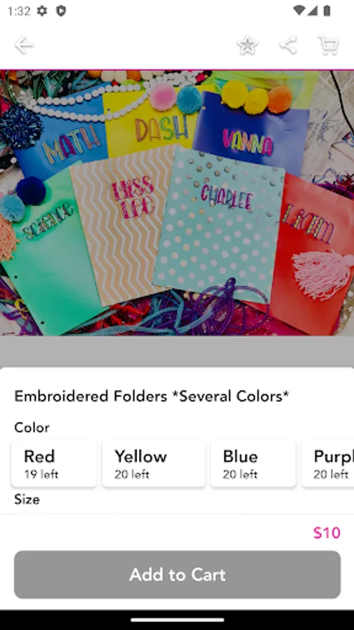Image resolution: width=354 pixels, height=630 pixels.
Task: Tap the back arrow icon
Action: coord(24,45)
